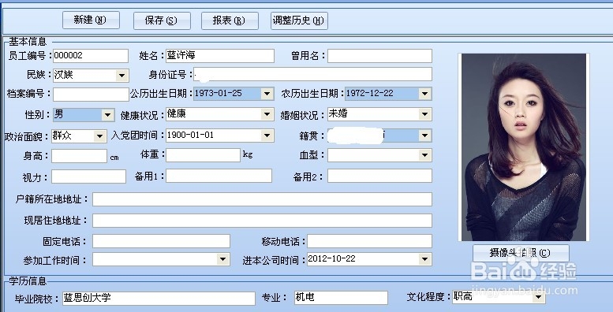Expand the 性别 dropdown
Image resolution: width=613 pixels, height=312 pixels.
point(108,115)
